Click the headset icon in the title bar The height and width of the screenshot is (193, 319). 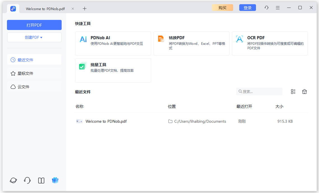pyautogui.click(x=266, y=8)
